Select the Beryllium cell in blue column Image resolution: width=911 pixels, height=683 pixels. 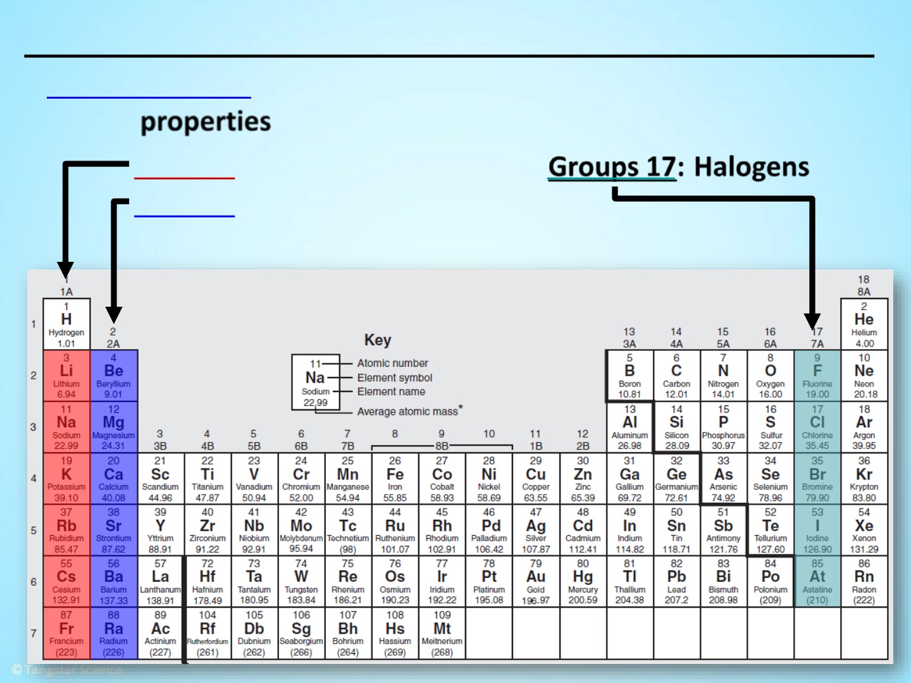point(114,376)
